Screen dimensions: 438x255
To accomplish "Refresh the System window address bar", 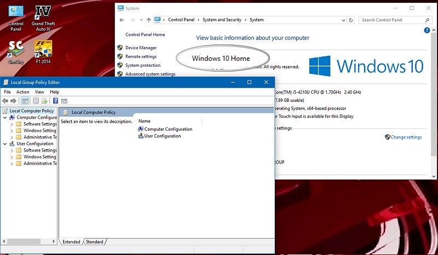I will [x=351, y=20].
